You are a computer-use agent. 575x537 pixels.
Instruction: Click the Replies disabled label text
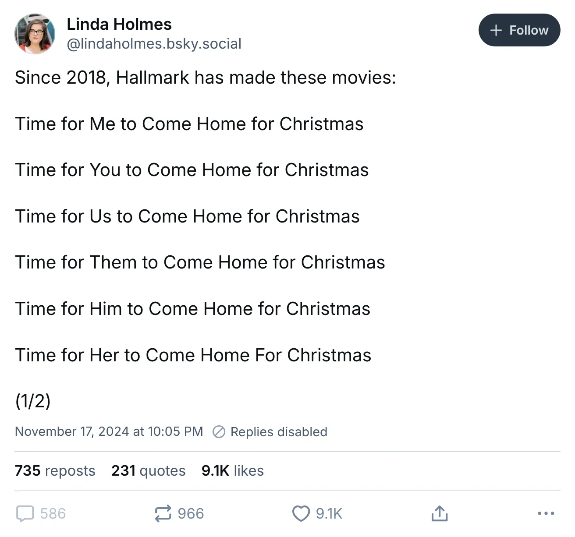point(279,432)
